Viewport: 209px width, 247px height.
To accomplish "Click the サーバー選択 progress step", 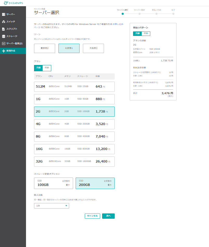I will click(122, 14).
